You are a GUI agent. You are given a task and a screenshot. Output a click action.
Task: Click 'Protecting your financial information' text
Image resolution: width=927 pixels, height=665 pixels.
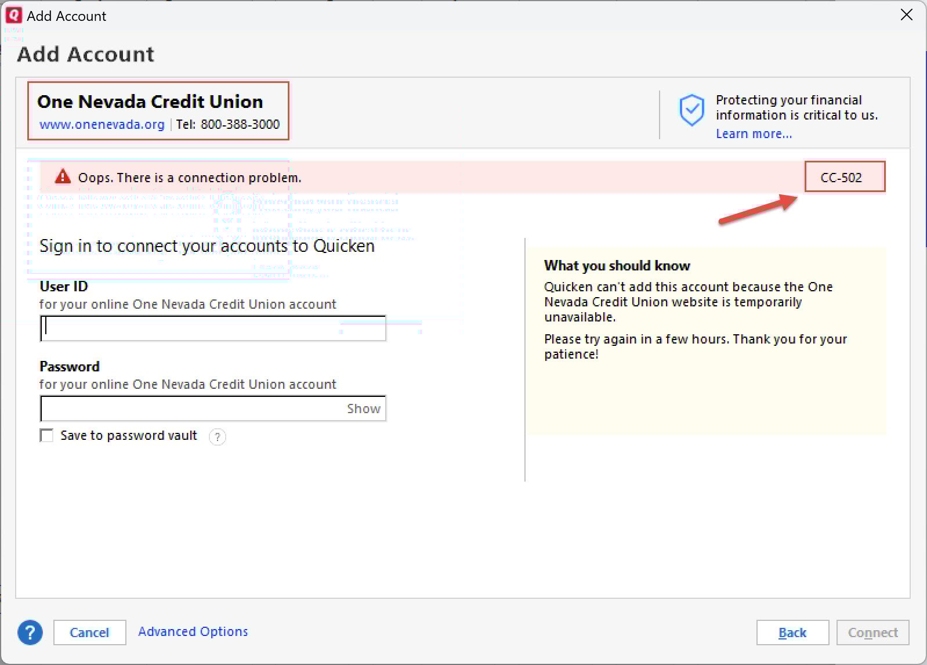click(796, 107)
